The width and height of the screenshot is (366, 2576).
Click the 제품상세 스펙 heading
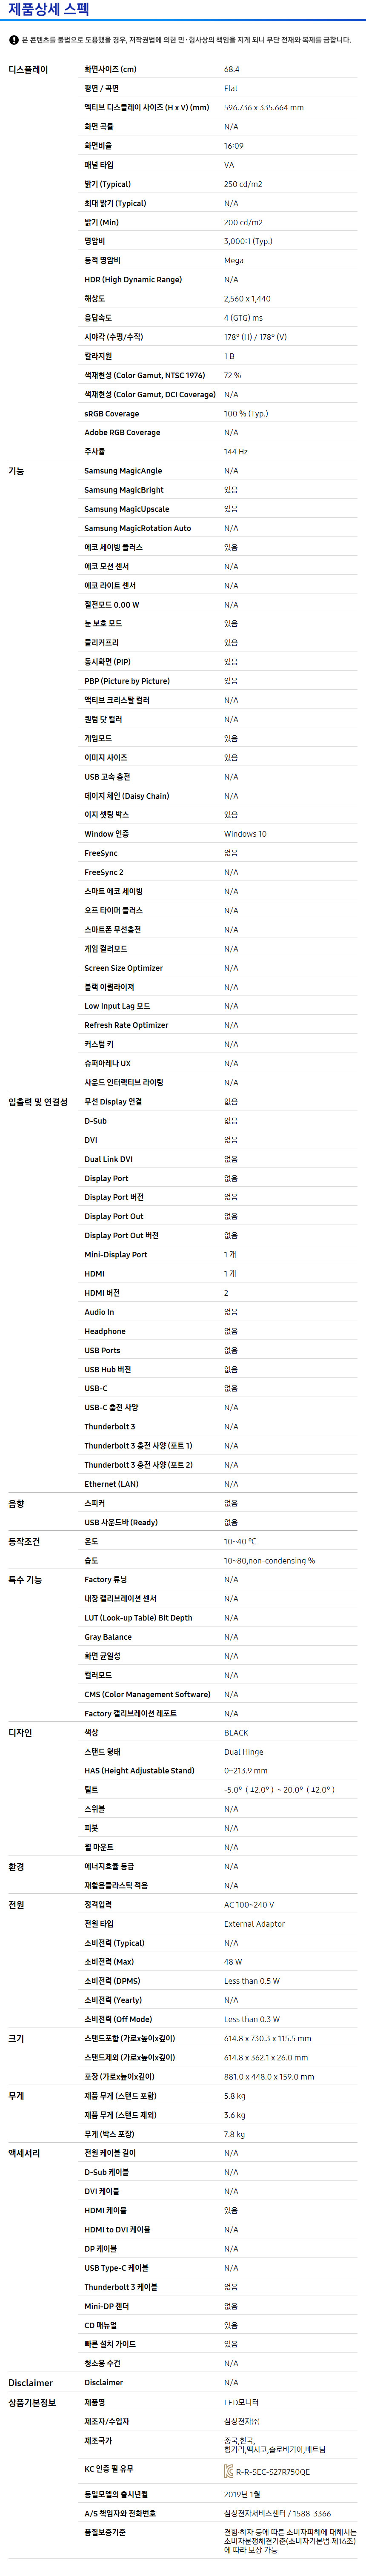coord(48,10)
